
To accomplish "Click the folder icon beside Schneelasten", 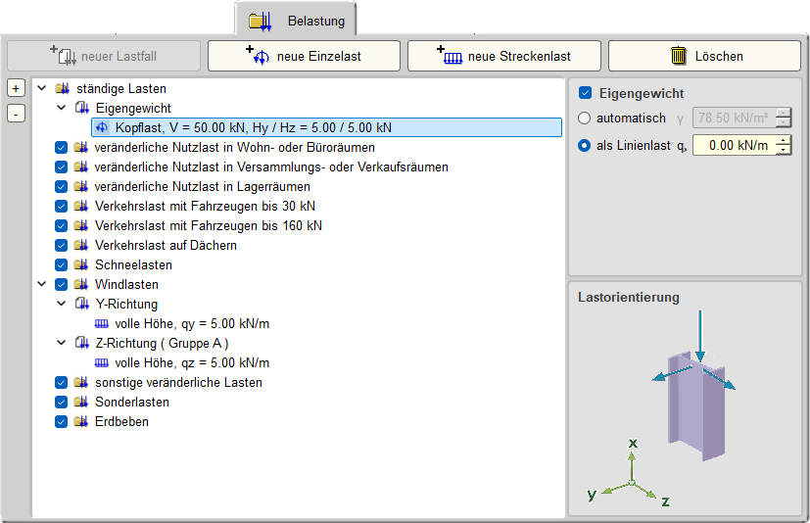I will (81, 264).
